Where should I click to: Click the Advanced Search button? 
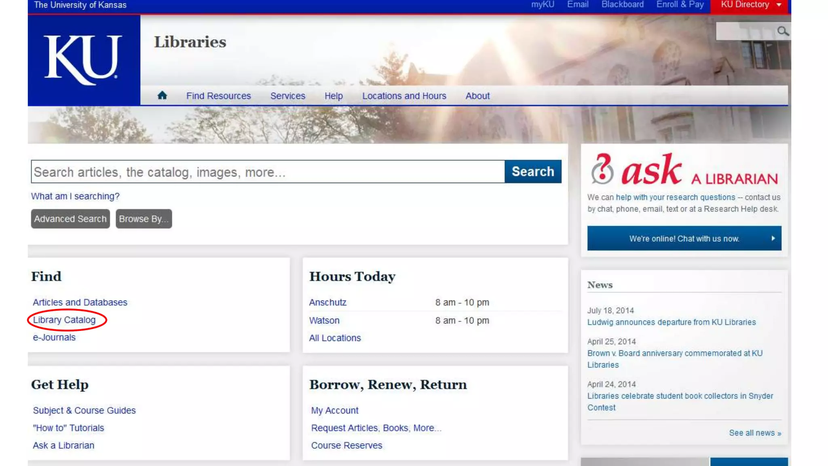[x=70, y=219]
